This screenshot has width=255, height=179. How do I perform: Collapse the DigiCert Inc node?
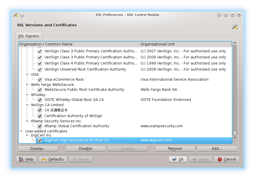[27, 135]
